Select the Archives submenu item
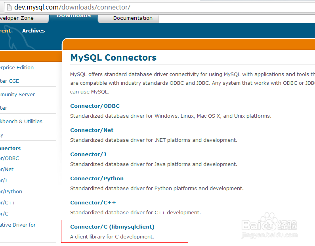The image size is (315, 246). coord(34,31)
